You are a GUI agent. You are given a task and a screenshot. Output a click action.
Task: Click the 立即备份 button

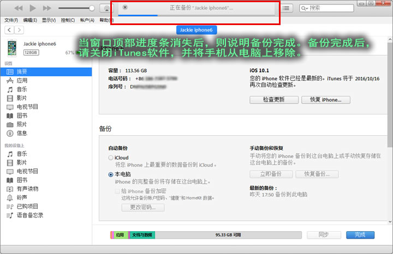(x=271, y=174)
